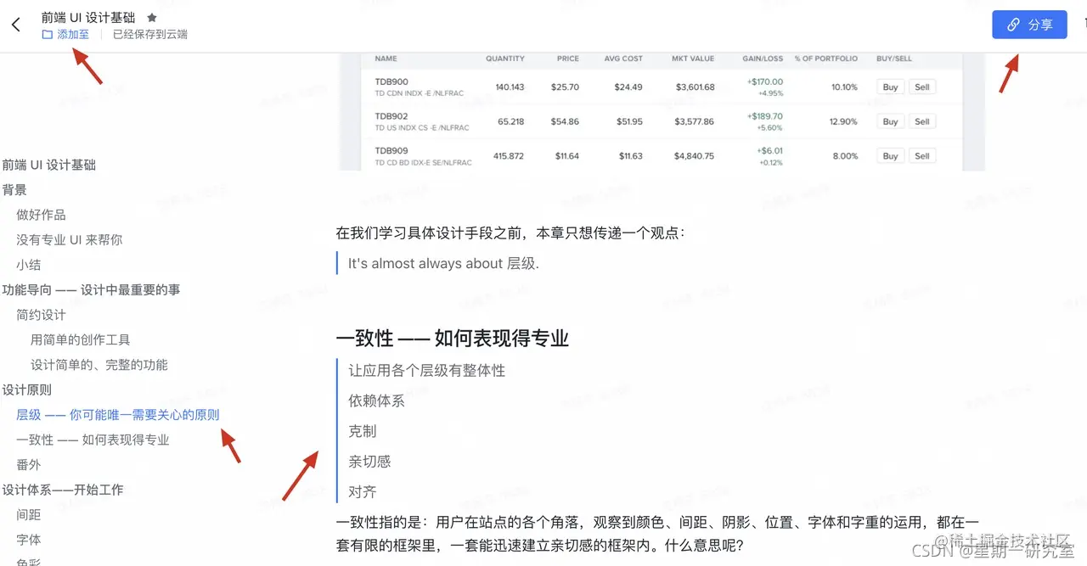This screenshot has height=566, width=1087.
Task: Jump to outline item 字体
Action: tap(29, 540)
